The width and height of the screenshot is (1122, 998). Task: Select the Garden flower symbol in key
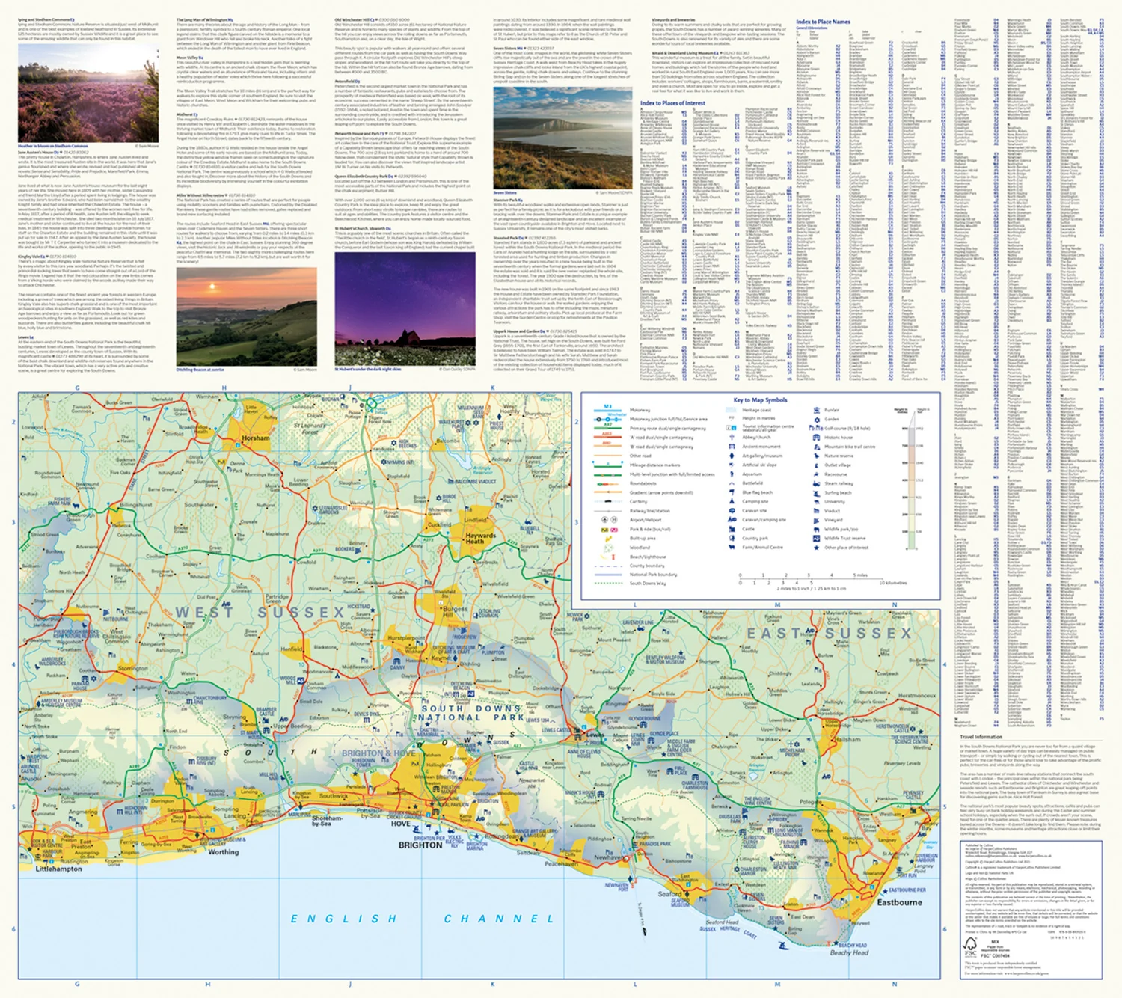(x=816, y=419)
